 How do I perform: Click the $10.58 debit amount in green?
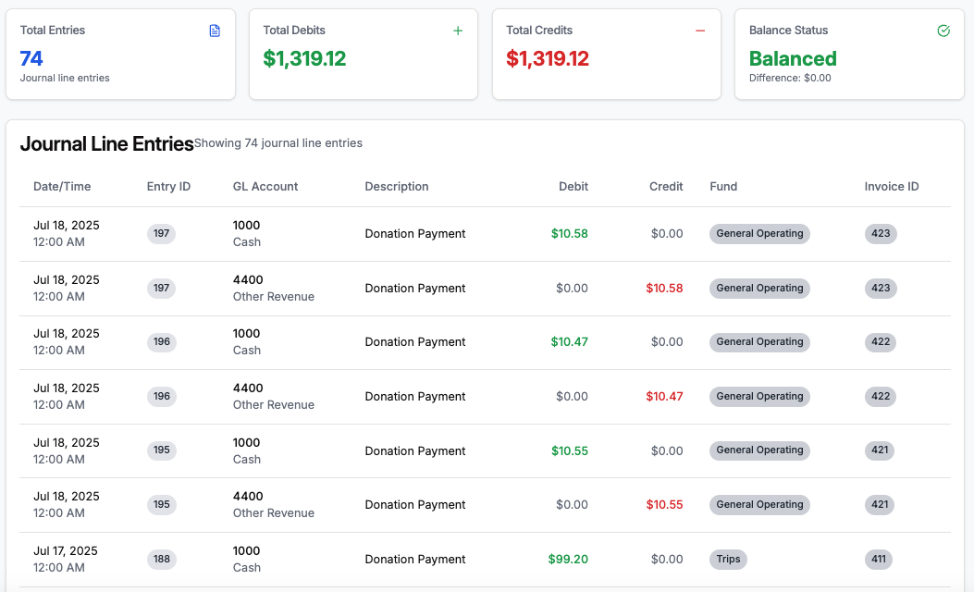(569, 234)
